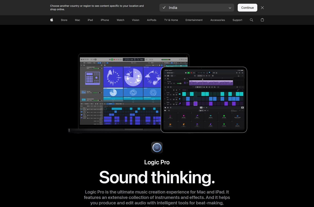Click the Apple logo in navigation

click(x=52, y=20)
